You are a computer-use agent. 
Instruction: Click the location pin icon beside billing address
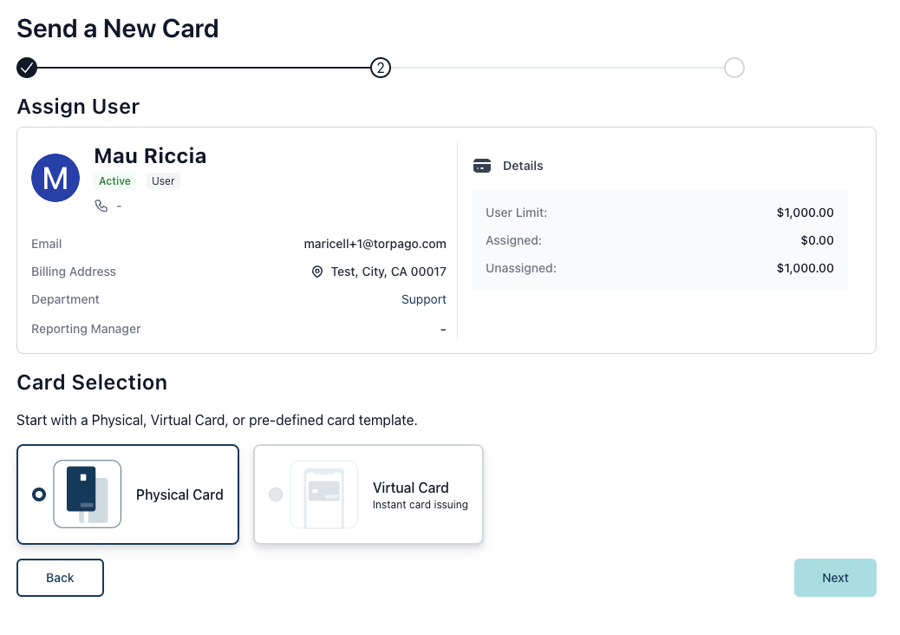point(316,272)
